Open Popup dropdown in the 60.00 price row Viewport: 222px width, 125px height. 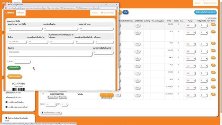pyautogui.click(x=190, y=59)
